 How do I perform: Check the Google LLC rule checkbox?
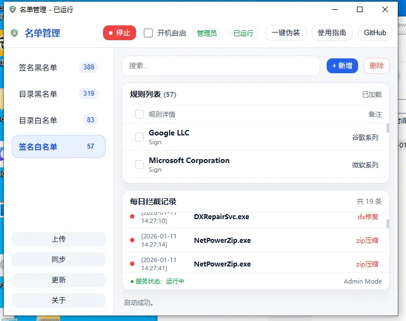139,137
